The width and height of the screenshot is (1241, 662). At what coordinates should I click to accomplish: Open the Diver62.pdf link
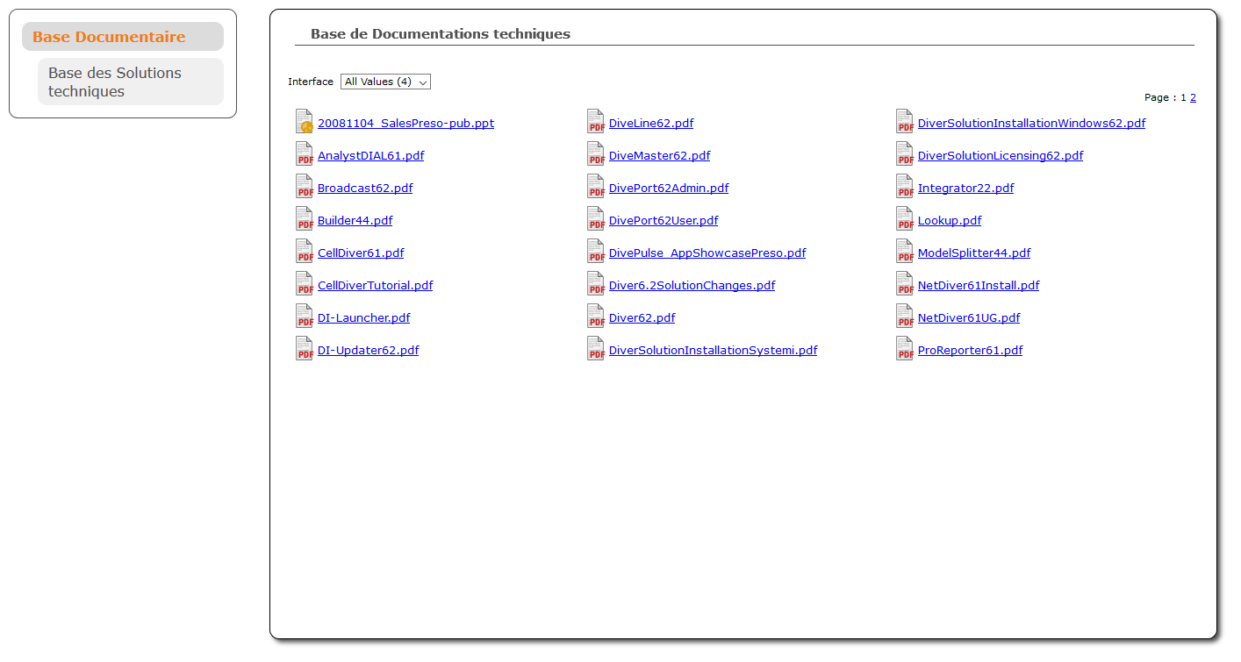(x=642, y=317)
